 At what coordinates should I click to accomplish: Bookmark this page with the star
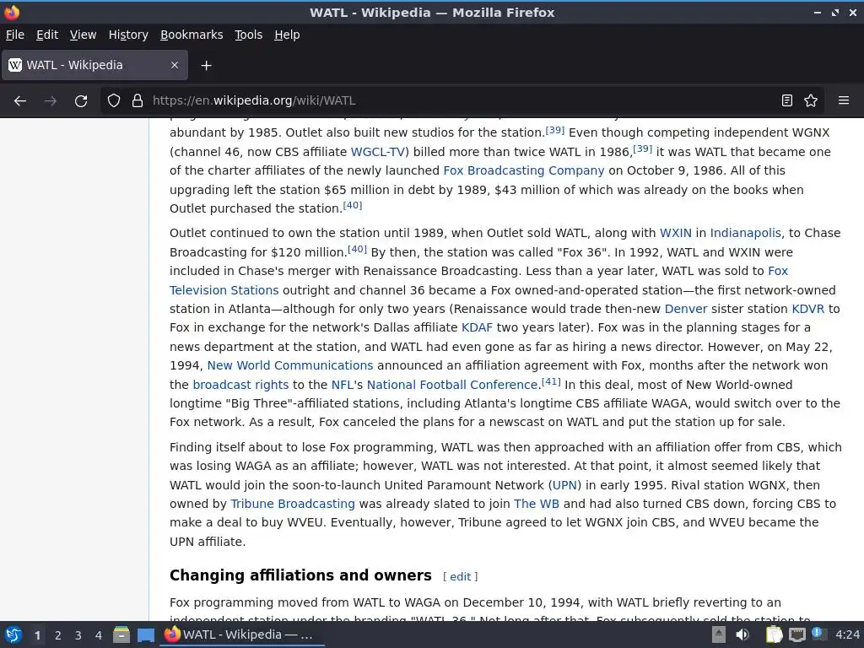click(811, 101)
